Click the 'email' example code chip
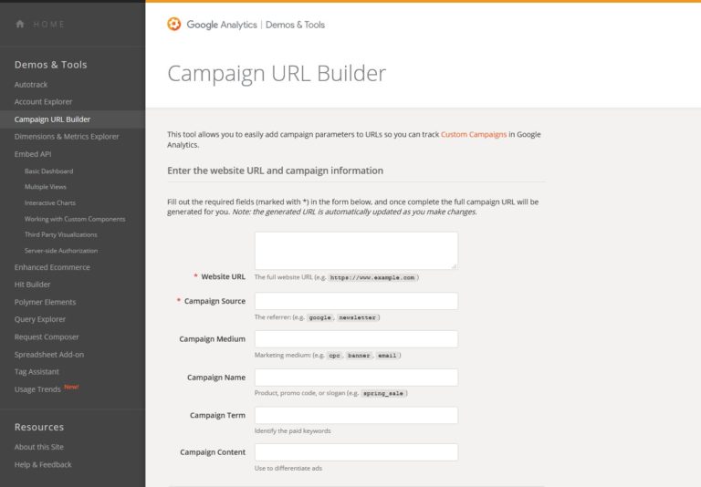Screen dimensions: 701x487 387,356
